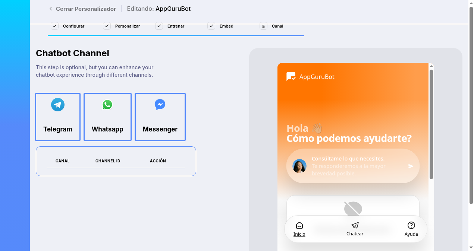Click the page scrollbar down arrow
The image size is (474, 251).
point(471,248)
